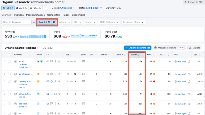Toggle the select-all checkbox in table header
The height and width of the screenshot is (115, 205).
pyautogui.click(x=9, y=55)
